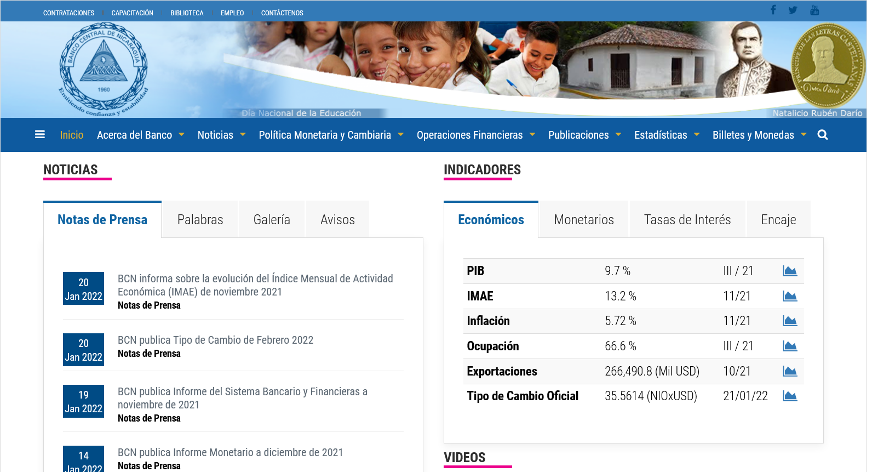This screenshot has height=472, width=878.
Task: Select the Galería news tab
Action: pos(272,220)
